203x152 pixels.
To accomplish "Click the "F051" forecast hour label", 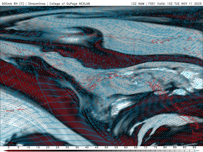I will [152, 4].
